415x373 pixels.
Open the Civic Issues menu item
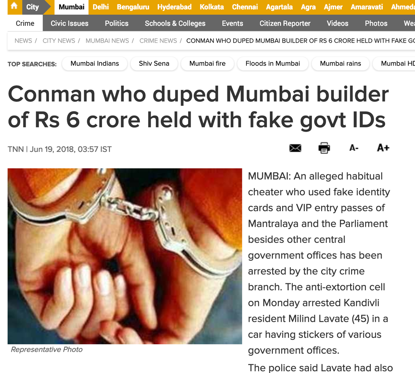pos(69,23)
